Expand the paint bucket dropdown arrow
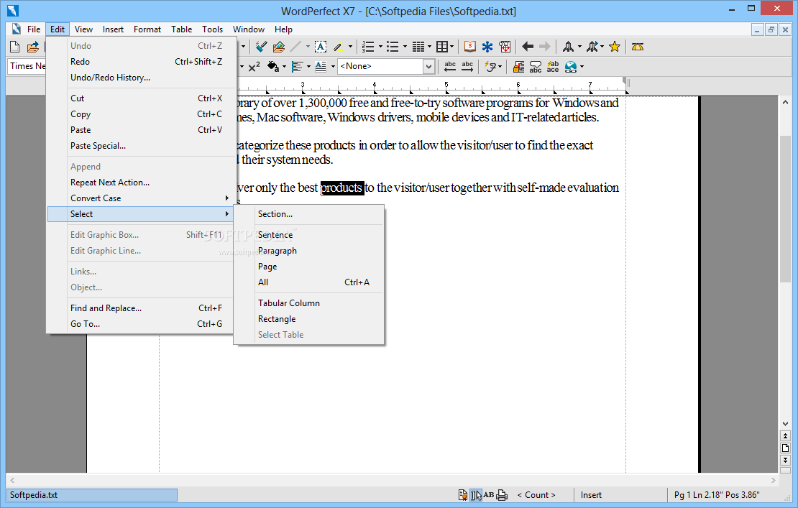798x508 pixels. (284, 67)
